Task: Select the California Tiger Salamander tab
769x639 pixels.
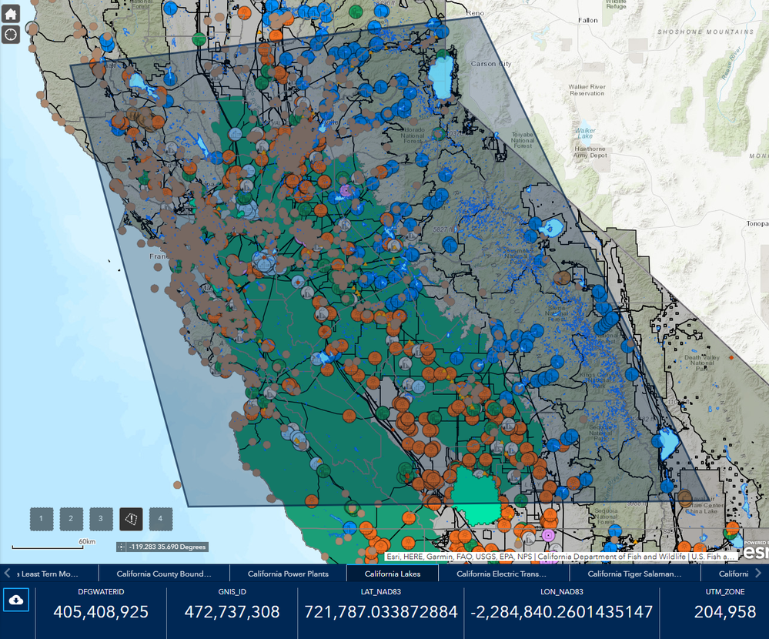Action: (634, 574)
